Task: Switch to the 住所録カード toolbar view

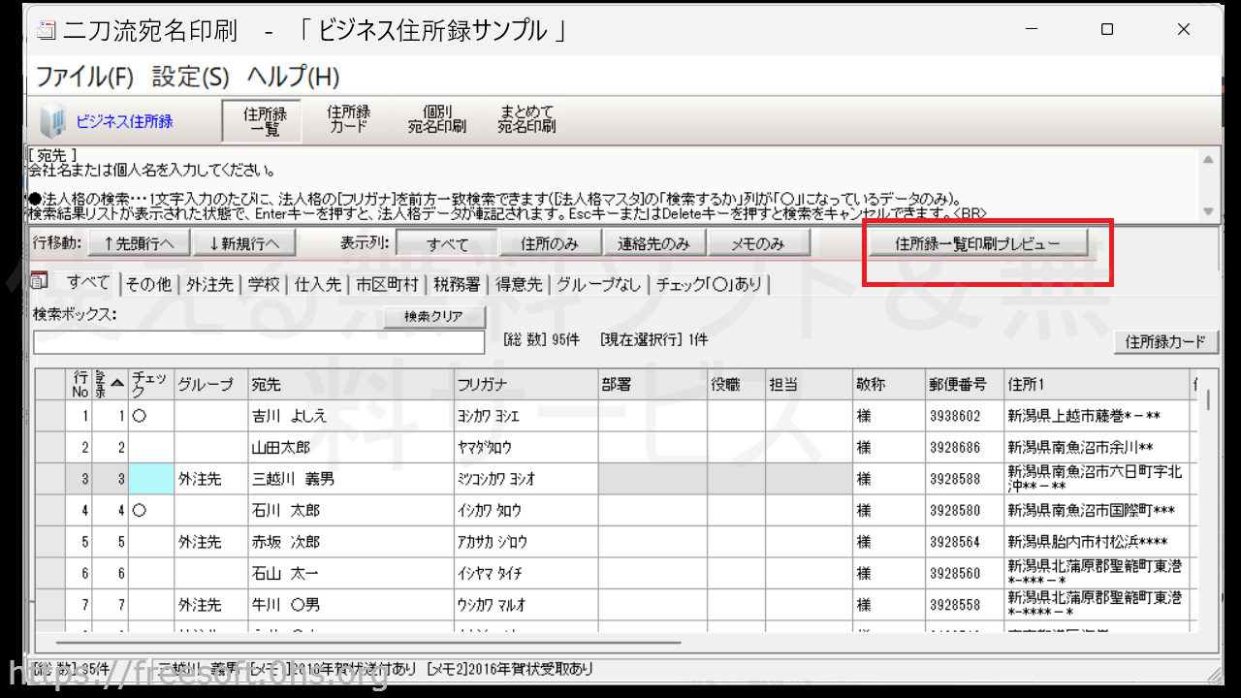Action: (x=348, y=119)
